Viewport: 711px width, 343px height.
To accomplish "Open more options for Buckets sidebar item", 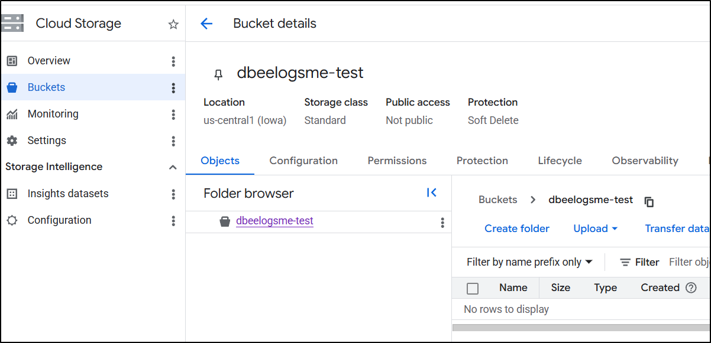I will [173, 88].
